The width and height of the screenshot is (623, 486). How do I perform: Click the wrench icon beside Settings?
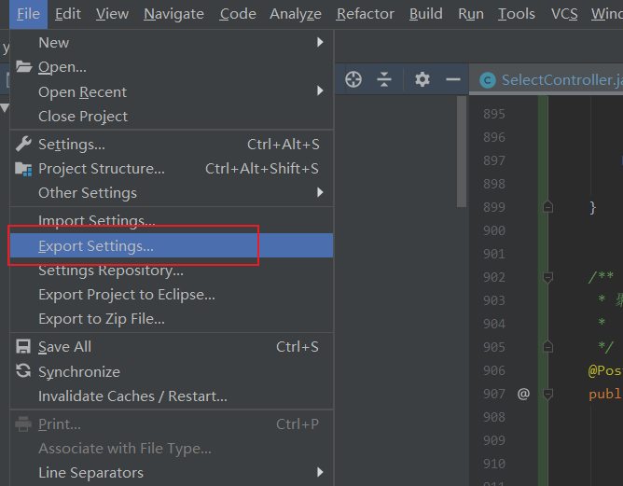coord(23,145)
